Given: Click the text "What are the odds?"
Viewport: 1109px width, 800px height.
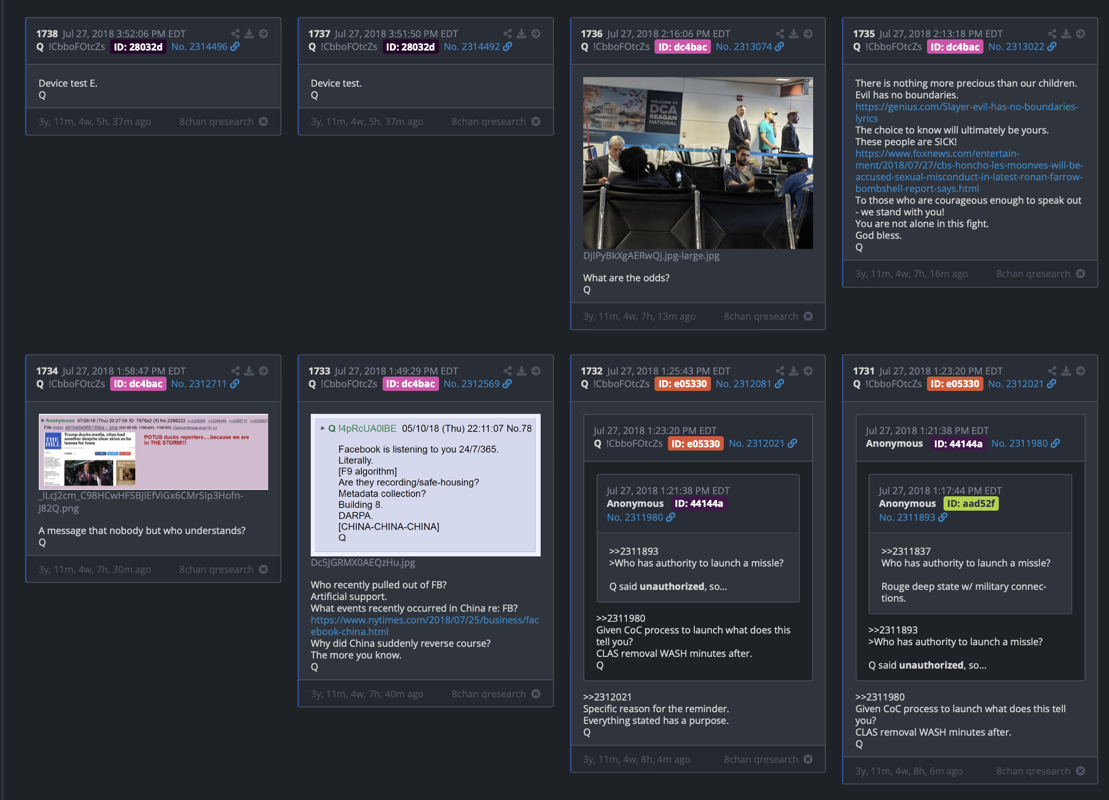Looking at the screenshot, I should (x=626, y=278).
